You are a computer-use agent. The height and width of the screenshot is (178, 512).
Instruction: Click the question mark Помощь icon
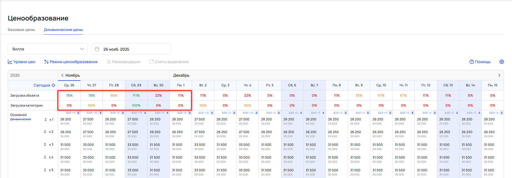(471, 62)
